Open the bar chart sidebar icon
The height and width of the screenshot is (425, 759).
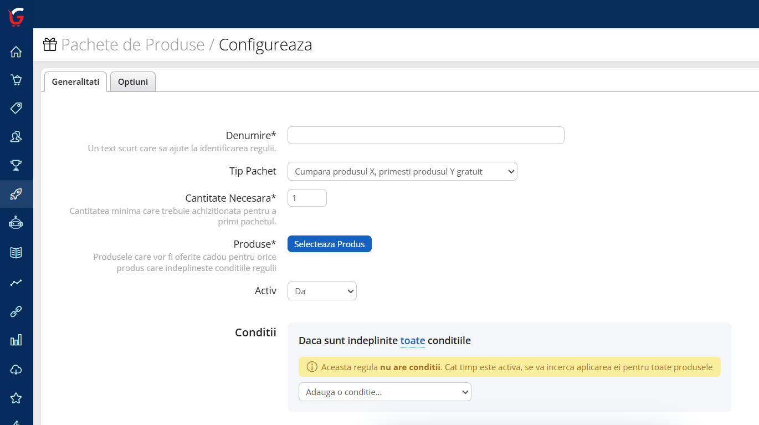(16, 340)
